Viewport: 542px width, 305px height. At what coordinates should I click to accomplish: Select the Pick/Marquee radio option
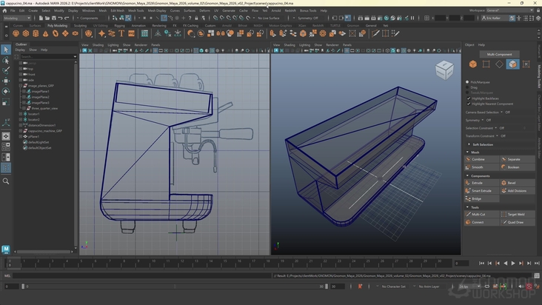(x=467, y=82)
